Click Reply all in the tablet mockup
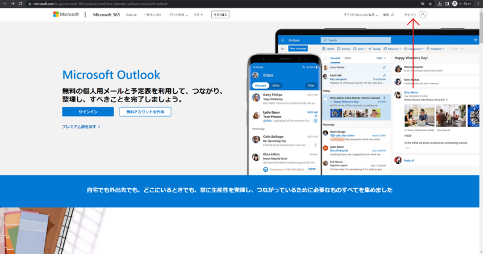The image size is (483, 254). [409, 160]
